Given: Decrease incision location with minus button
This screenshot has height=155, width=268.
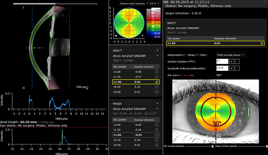Looking at the screenshot, I should 237,61.
